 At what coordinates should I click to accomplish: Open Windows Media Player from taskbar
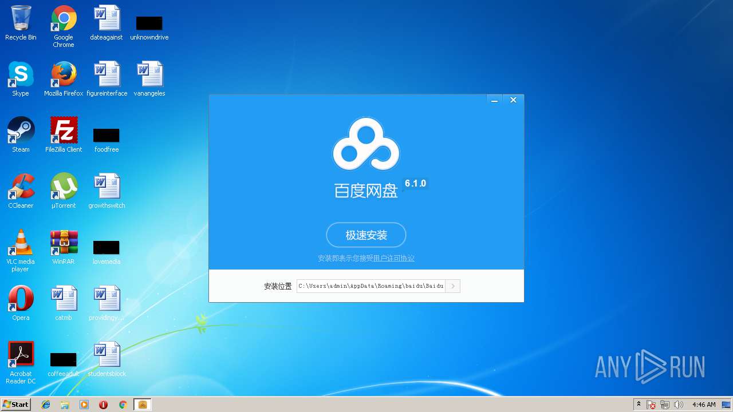pos(84,405)
